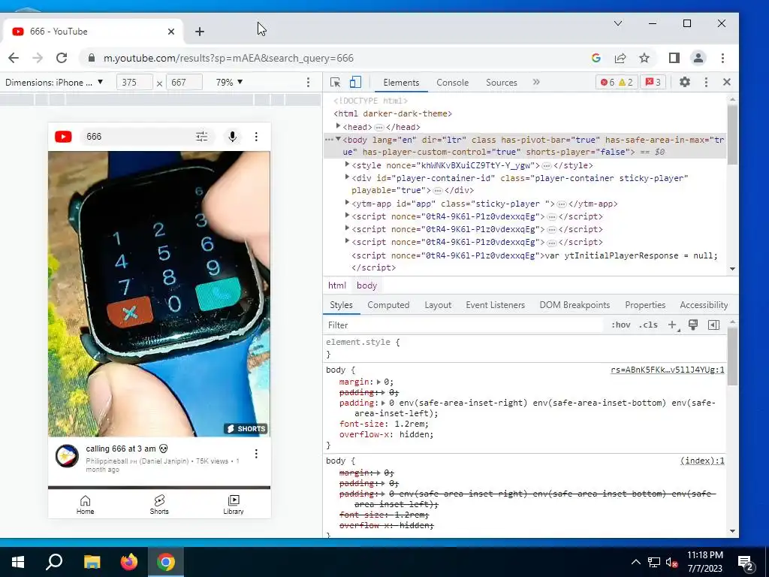Open device toolbar more options menu
The height and width of the screenshot is (577, 769).
[x=308, y=83]
